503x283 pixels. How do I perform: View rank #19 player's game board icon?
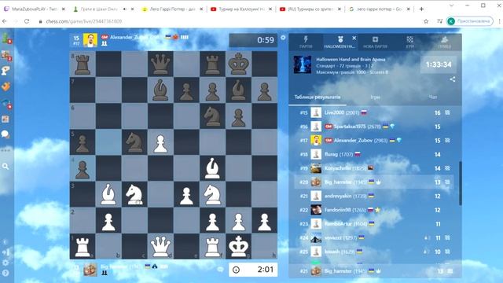coord(447,168)
